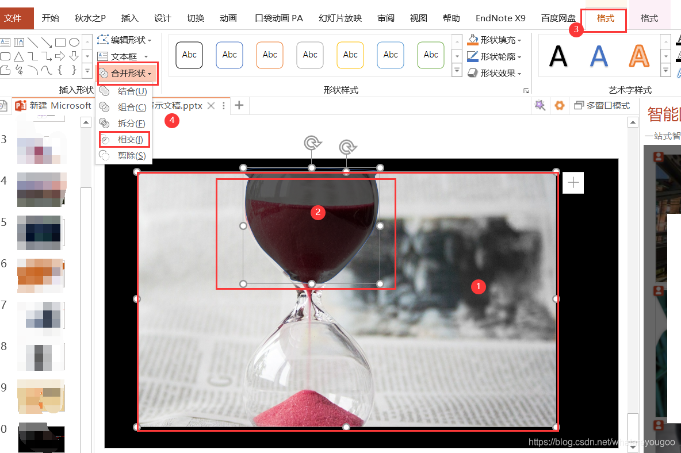The height and width of the screenshot is (453, 681).
Task: Select the triangle shape
Action: (x=18, y=56)
